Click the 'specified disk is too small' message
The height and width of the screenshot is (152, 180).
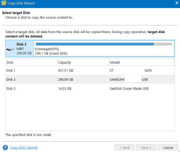point(28,135)
